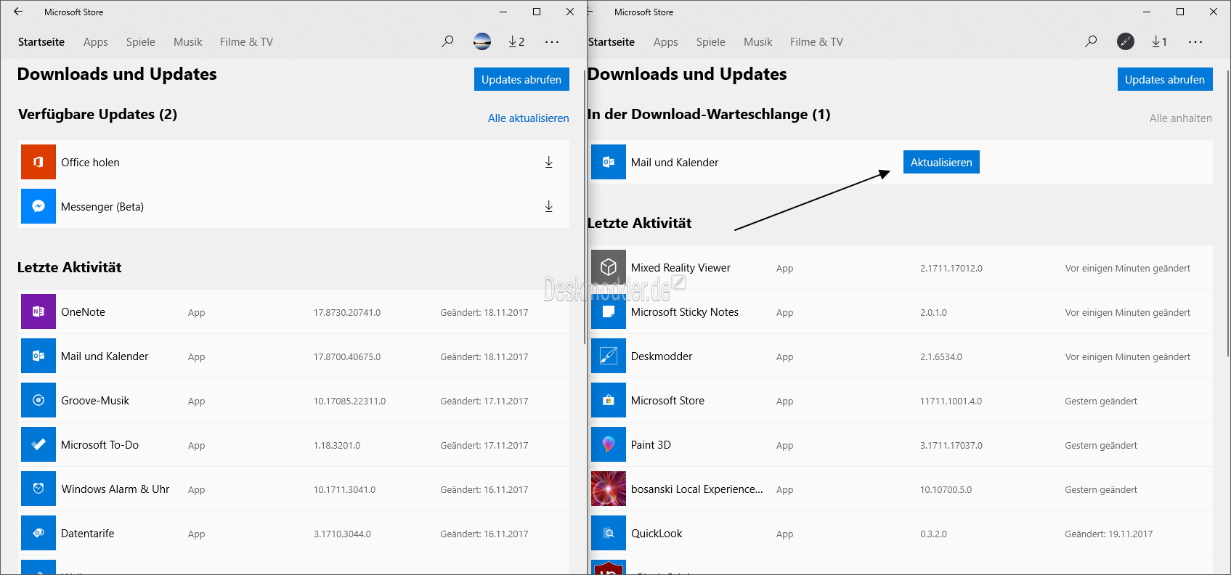Screen dimensions: 1231x575
Task: Click the QuickLook app icon
Action: (x=609, y=533)
